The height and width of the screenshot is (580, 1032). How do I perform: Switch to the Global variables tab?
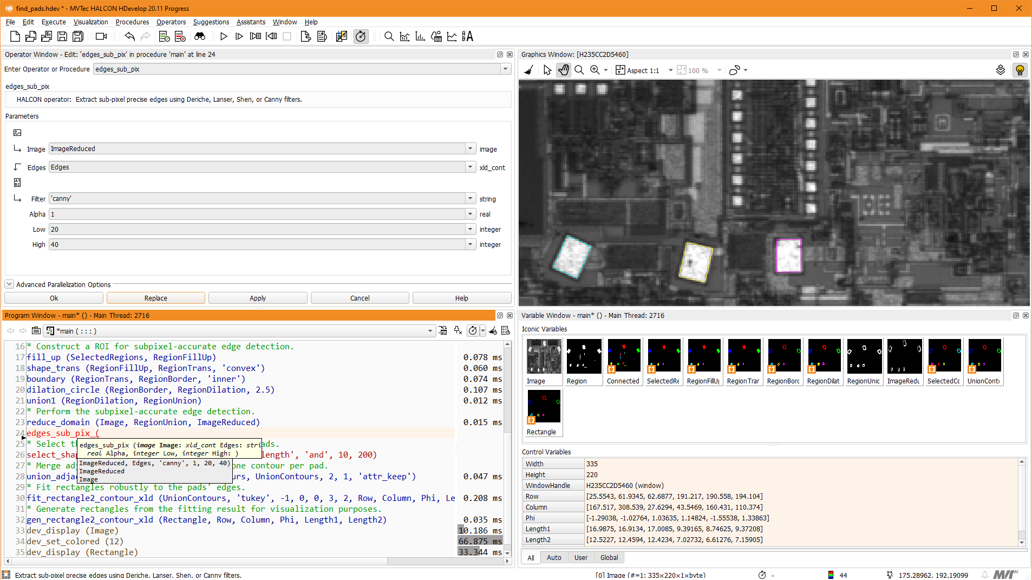[x=609, y=557]
